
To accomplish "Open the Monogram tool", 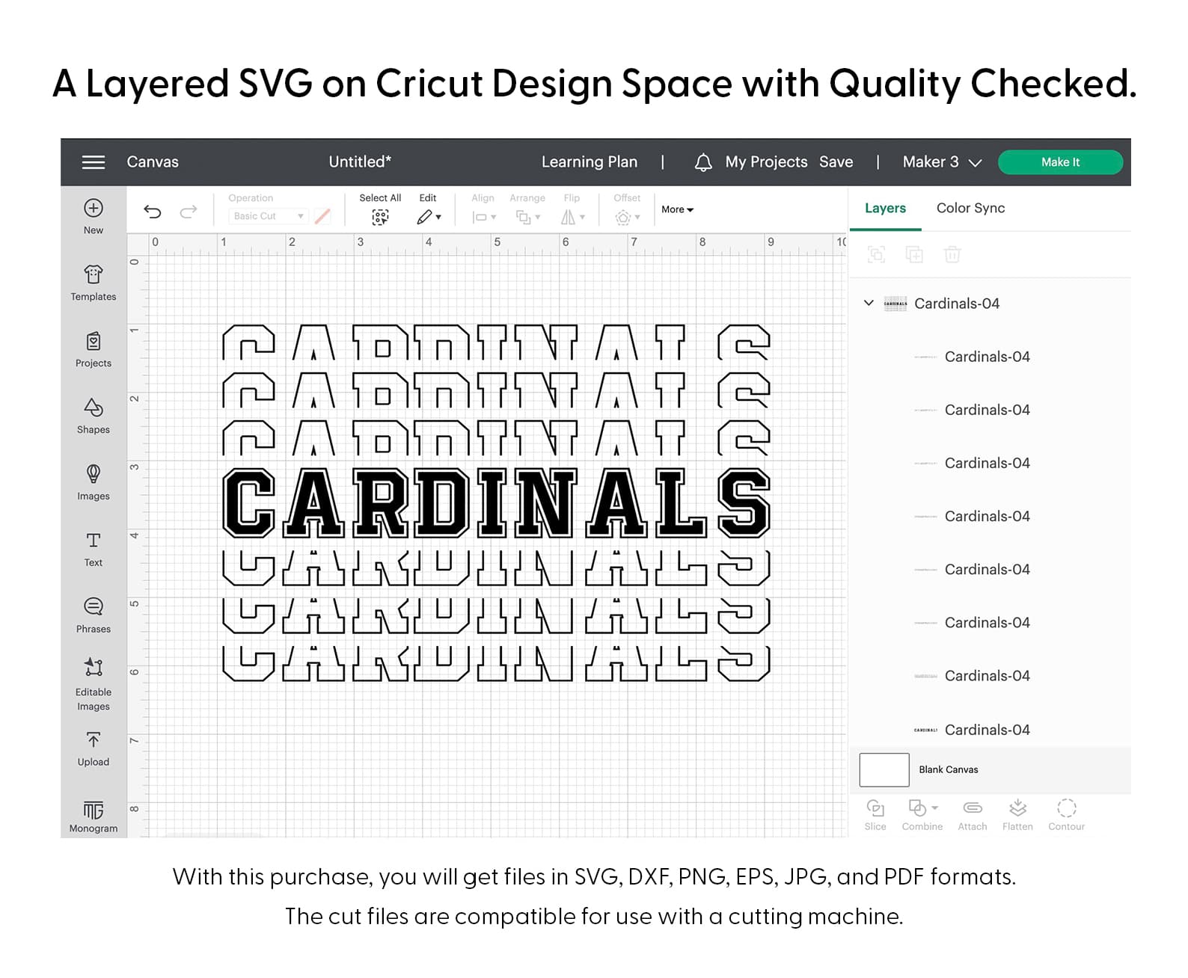I will click(94, 816).
